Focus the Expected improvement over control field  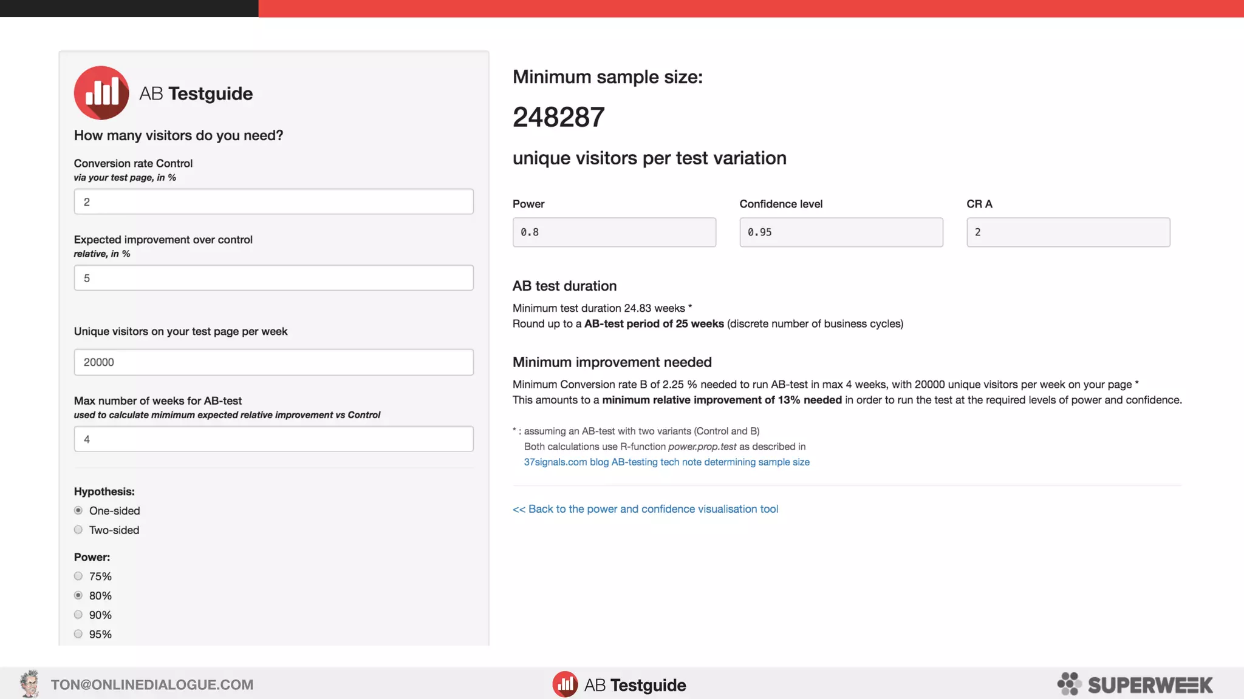point(273,278)
